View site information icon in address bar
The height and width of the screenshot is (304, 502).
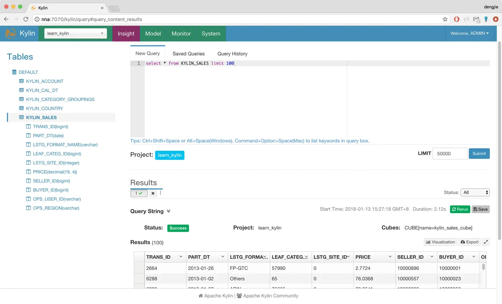pos(37,19)
